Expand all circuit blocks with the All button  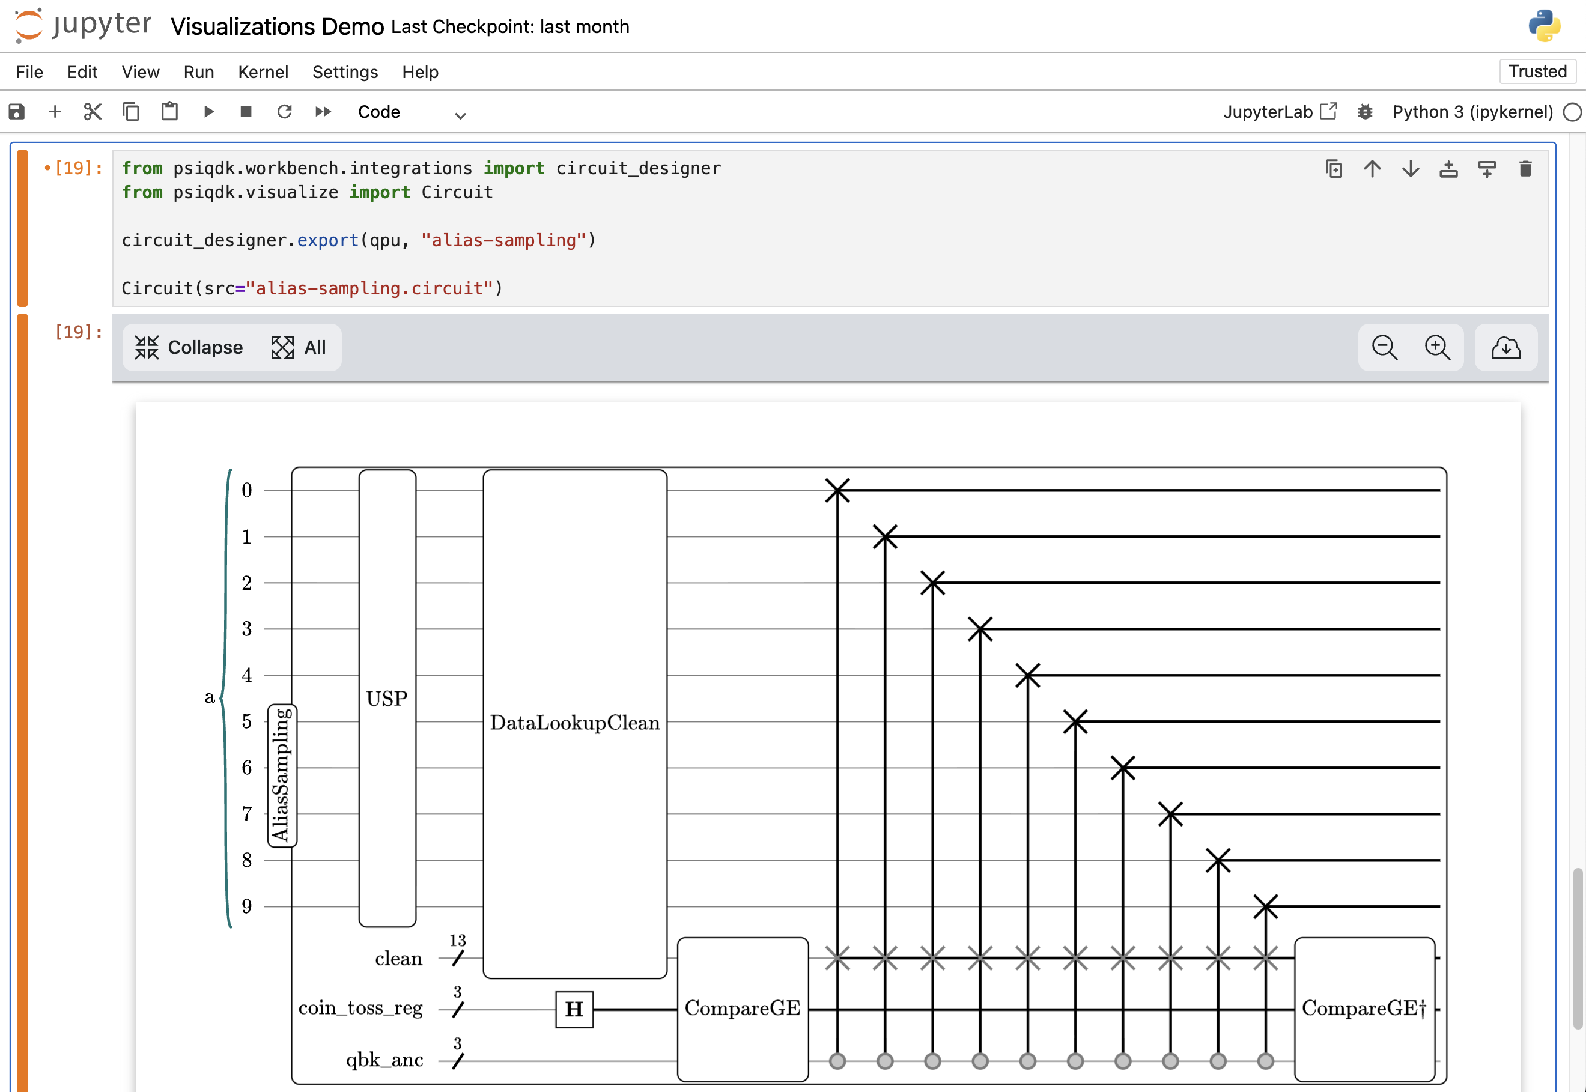click(299, 347)
